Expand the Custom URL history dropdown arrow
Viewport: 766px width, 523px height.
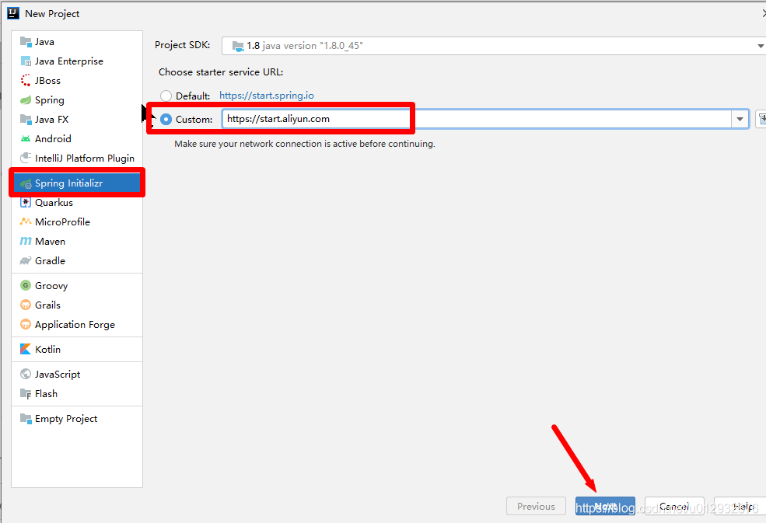tap(740, 119)
